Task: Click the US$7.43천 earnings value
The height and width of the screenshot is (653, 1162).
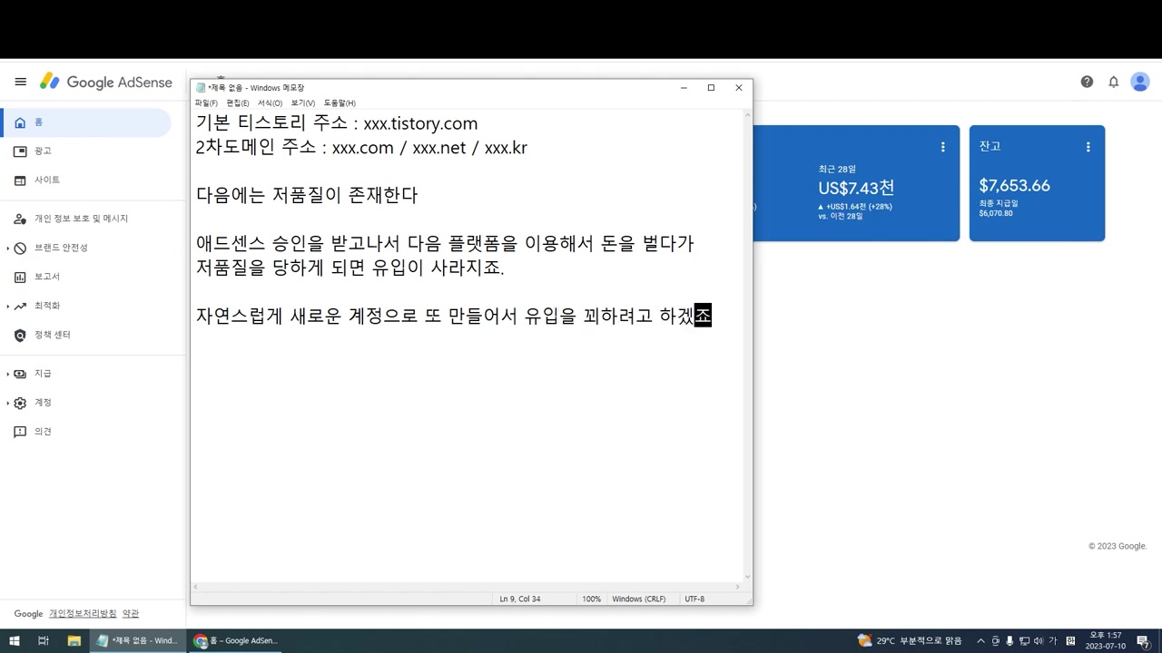Action: 856,188
